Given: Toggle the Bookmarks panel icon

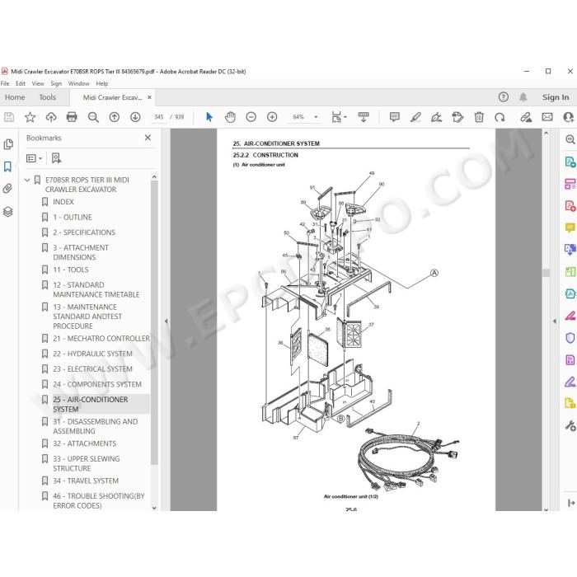Looking at the screenshot, I should 7,167.
